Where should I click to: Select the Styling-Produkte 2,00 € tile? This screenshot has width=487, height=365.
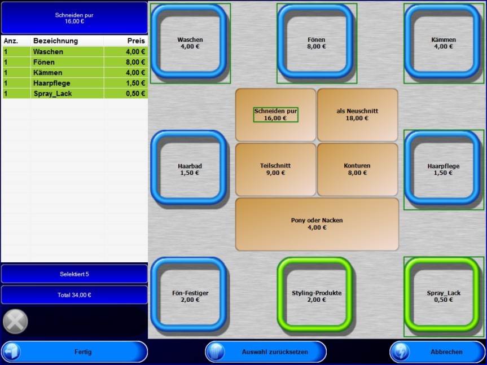317,296
